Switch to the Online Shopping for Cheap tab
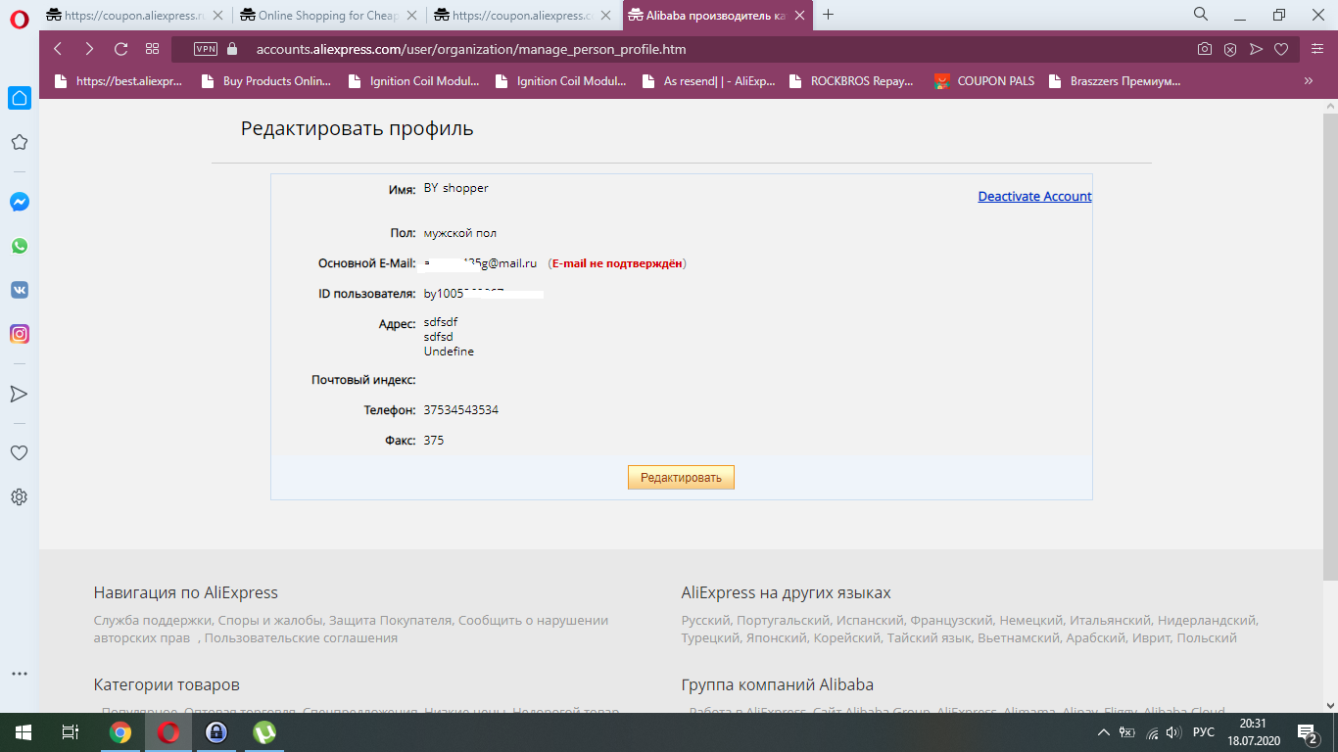 pos(331,16)
